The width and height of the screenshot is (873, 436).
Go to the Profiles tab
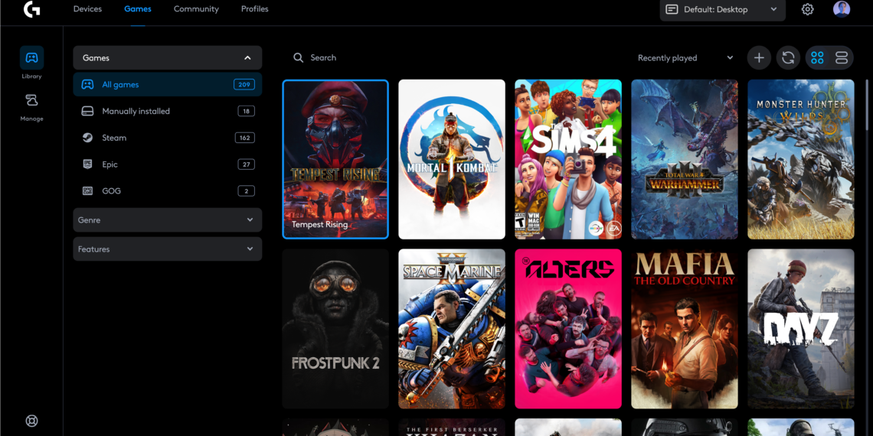tap(254, 9)
